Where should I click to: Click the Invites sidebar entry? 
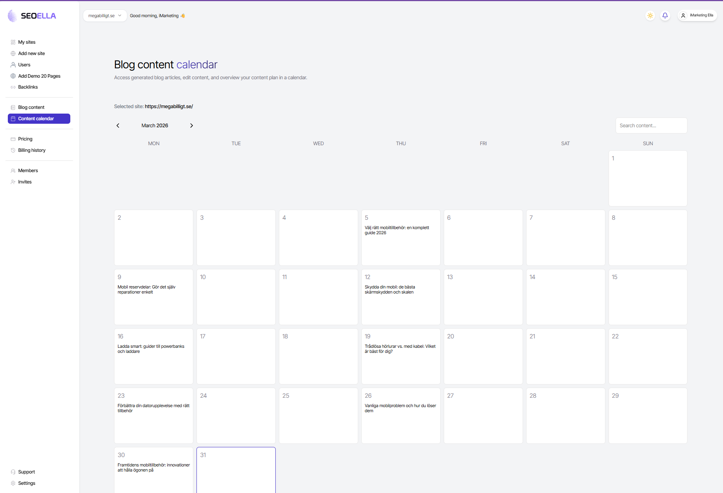pyautogui.click(x=25, y=182)
